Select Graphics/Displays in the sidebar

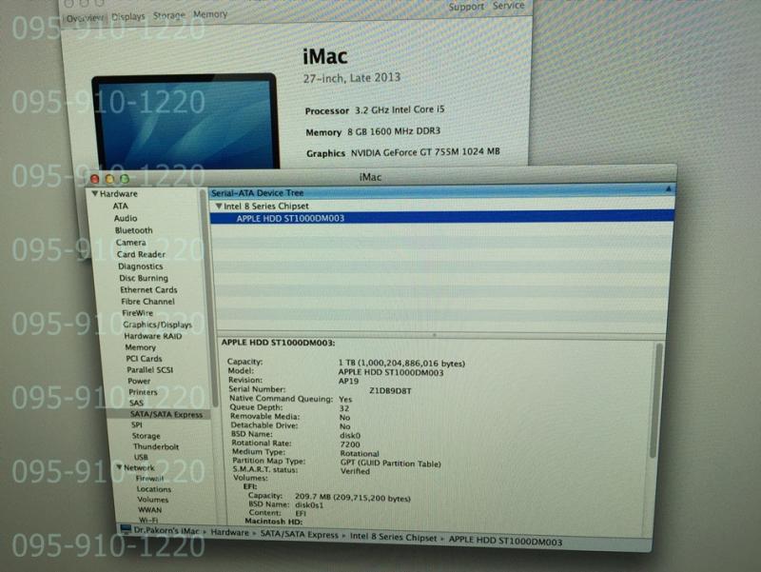(158, 325)
